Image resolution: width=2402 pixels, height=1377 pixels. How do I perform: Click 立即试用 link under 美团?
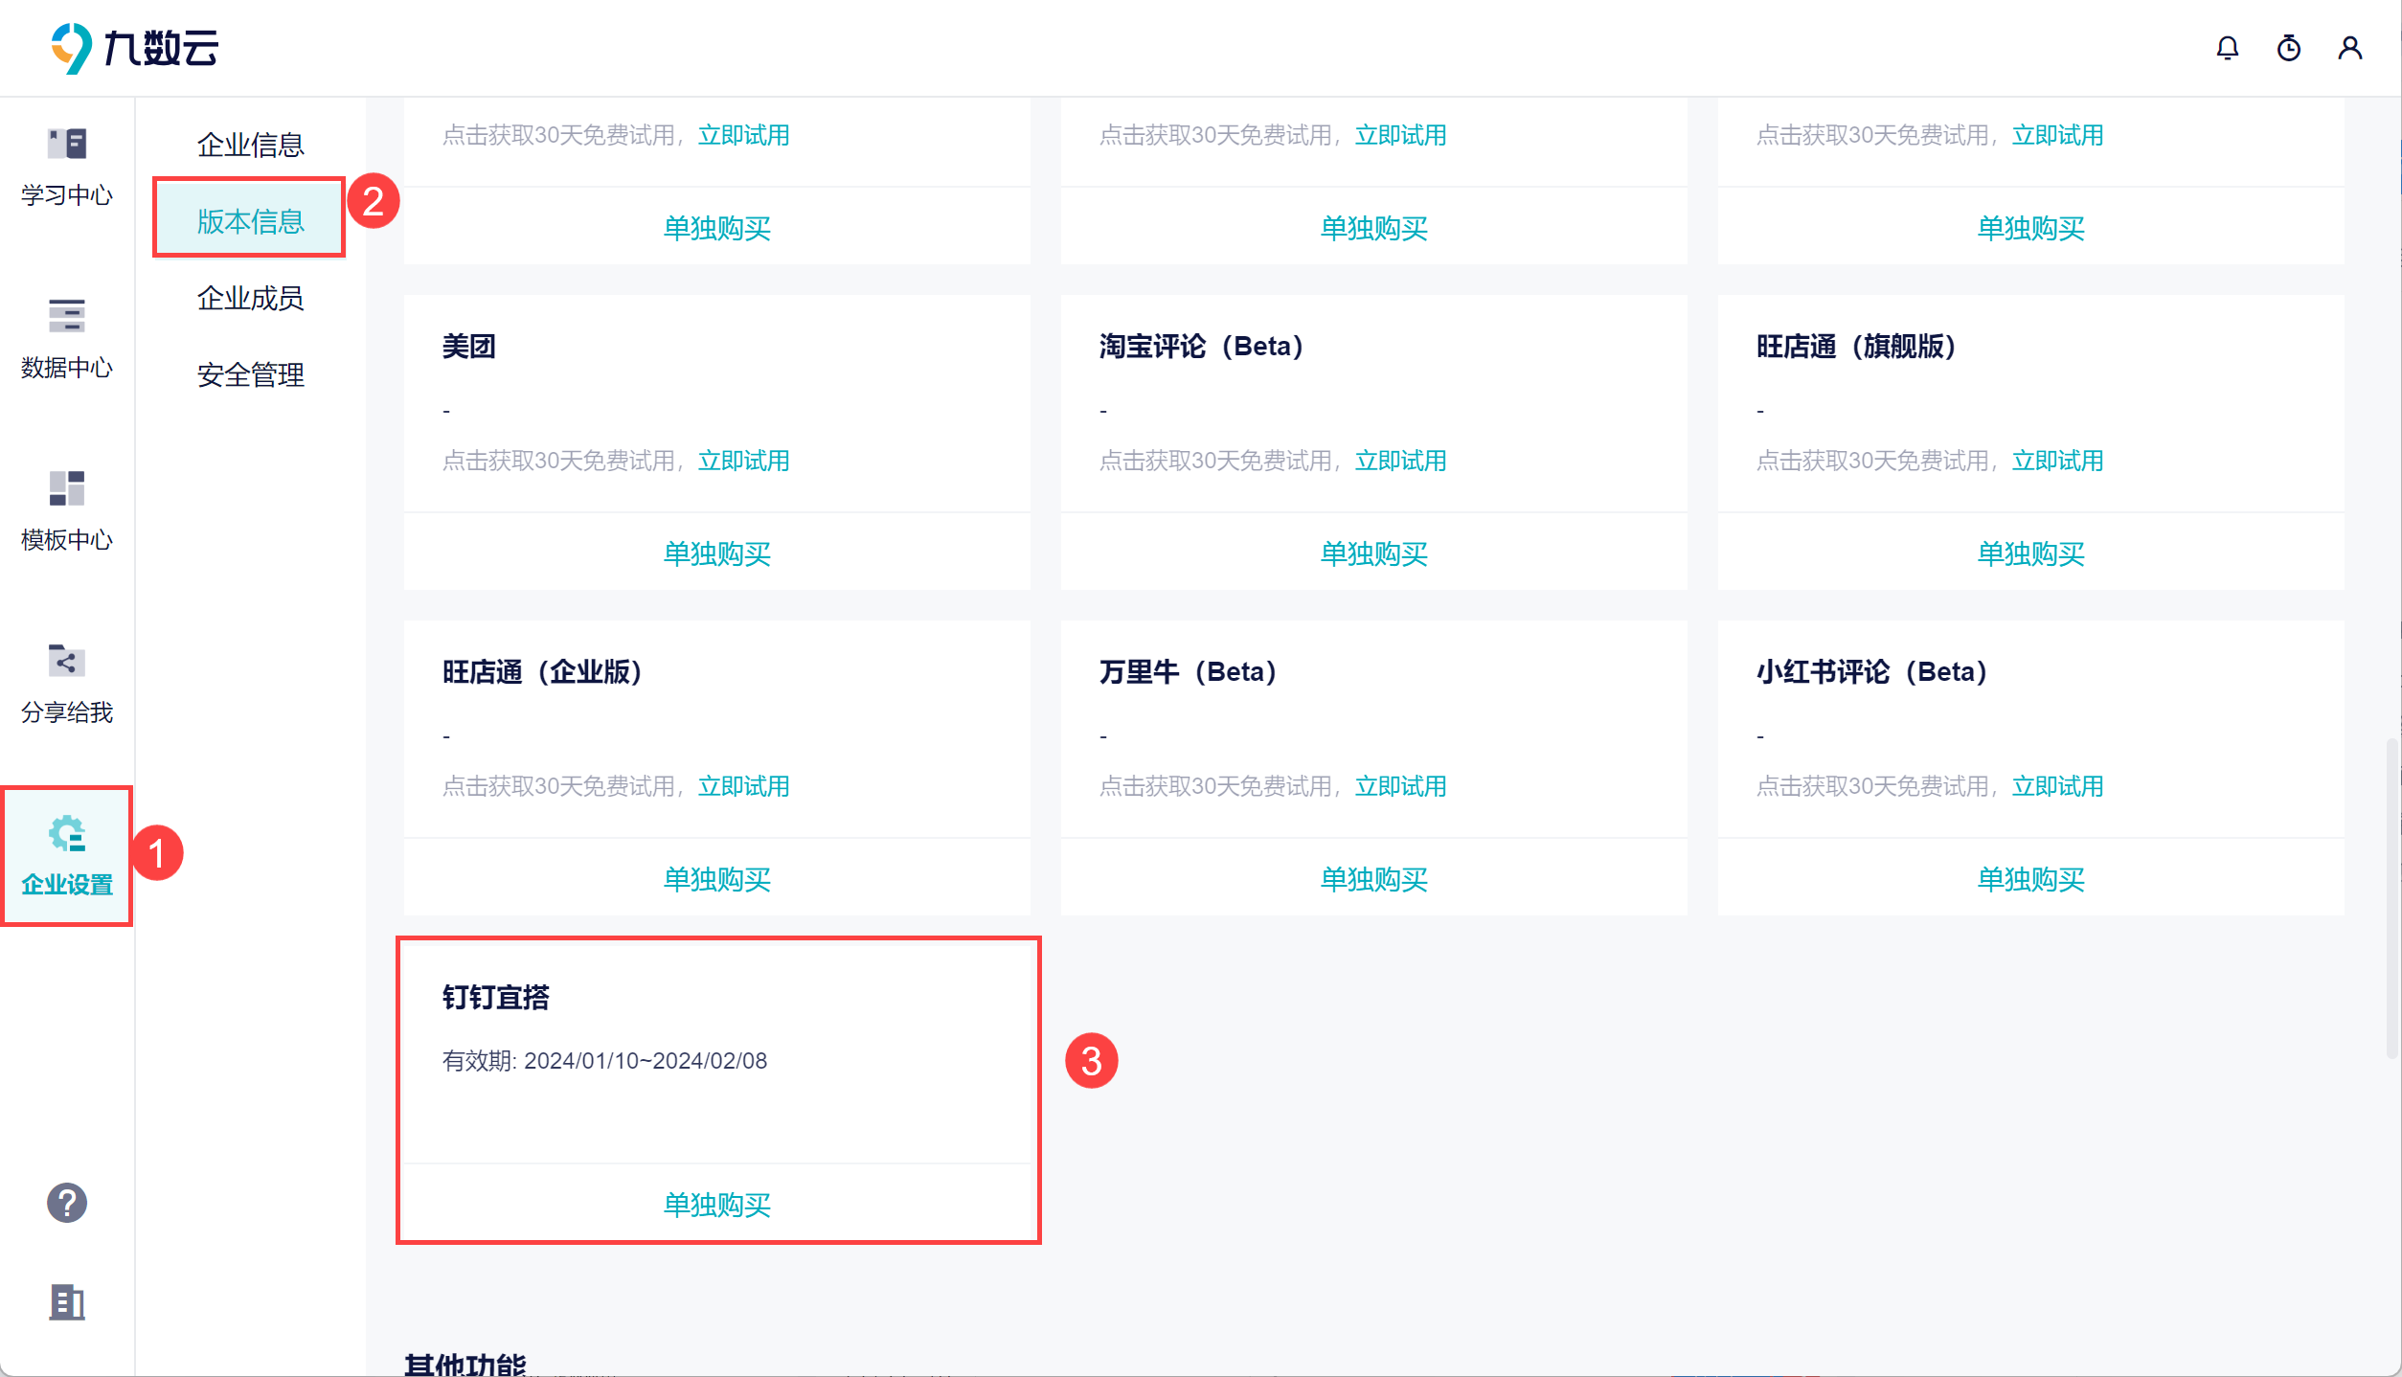pyautogui.click(x=743, y=461)
